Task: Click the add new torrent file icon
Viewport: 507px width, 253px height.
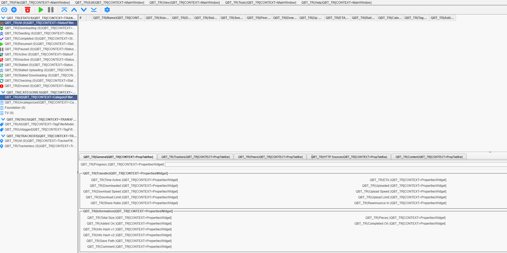Action: [x=14, y=10]
